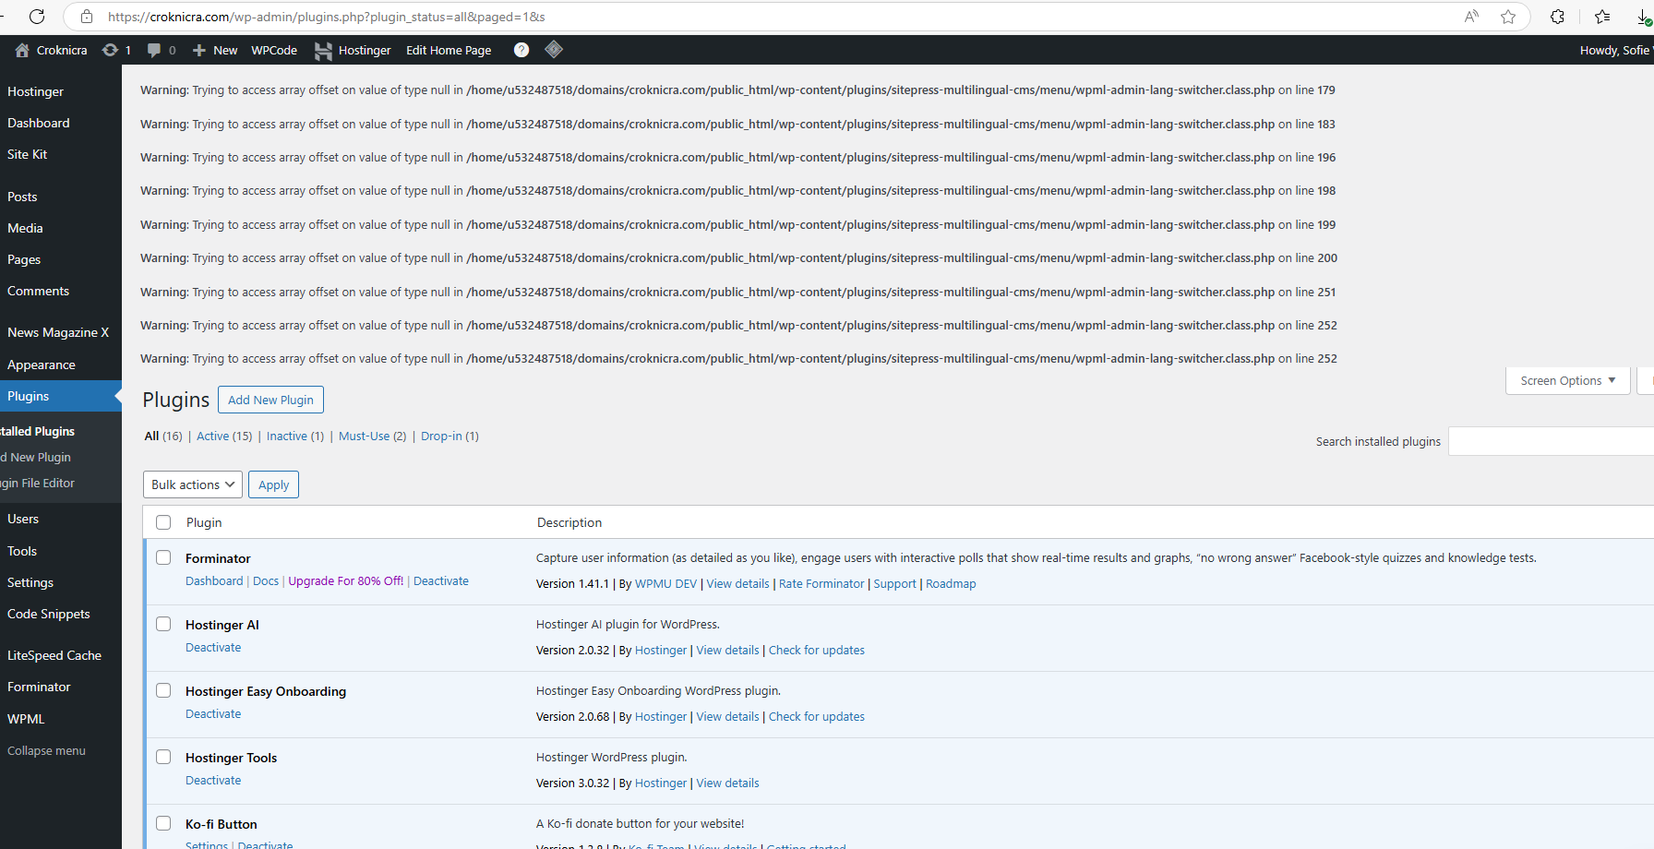
Task: Open the updates icon in admin bar
Action: [x=110, y=50]
